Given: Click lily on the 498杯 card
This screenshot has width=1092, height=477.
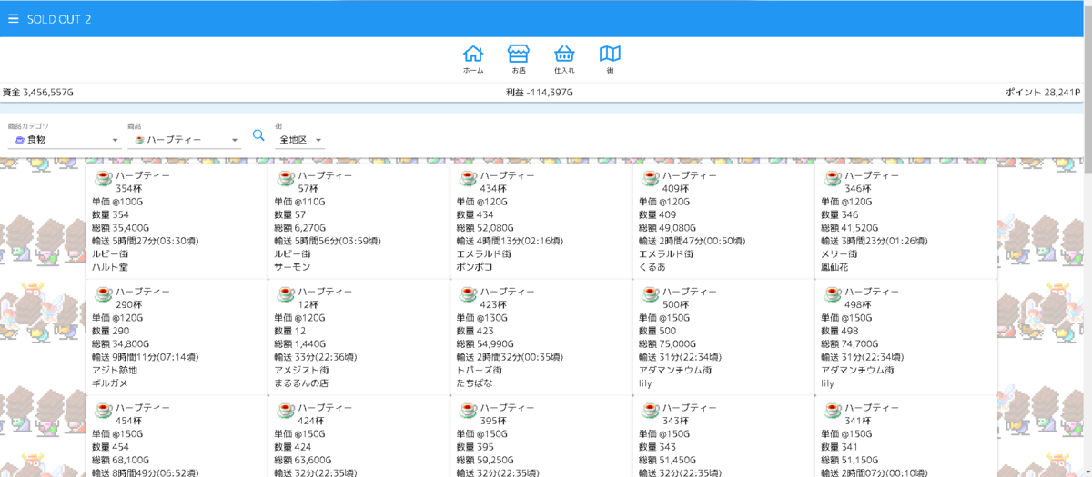Looking at the screenshot, I should pyautogui.click(x=828, y=383).
